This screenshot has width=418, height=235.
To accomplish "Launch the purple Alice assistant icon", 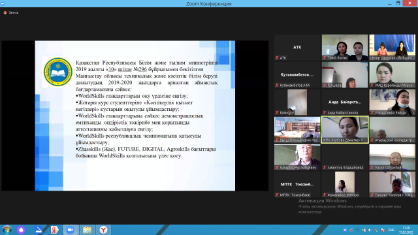I will pyautogui.click(x=21, y=230).
